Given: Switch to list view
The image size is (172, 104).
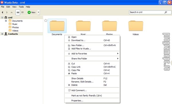Looking at the screenshot, I should (22, 12).
